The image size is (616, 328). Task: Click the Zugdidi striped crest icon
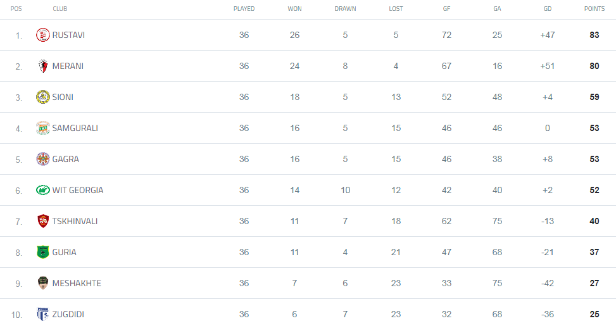(42, 314)
